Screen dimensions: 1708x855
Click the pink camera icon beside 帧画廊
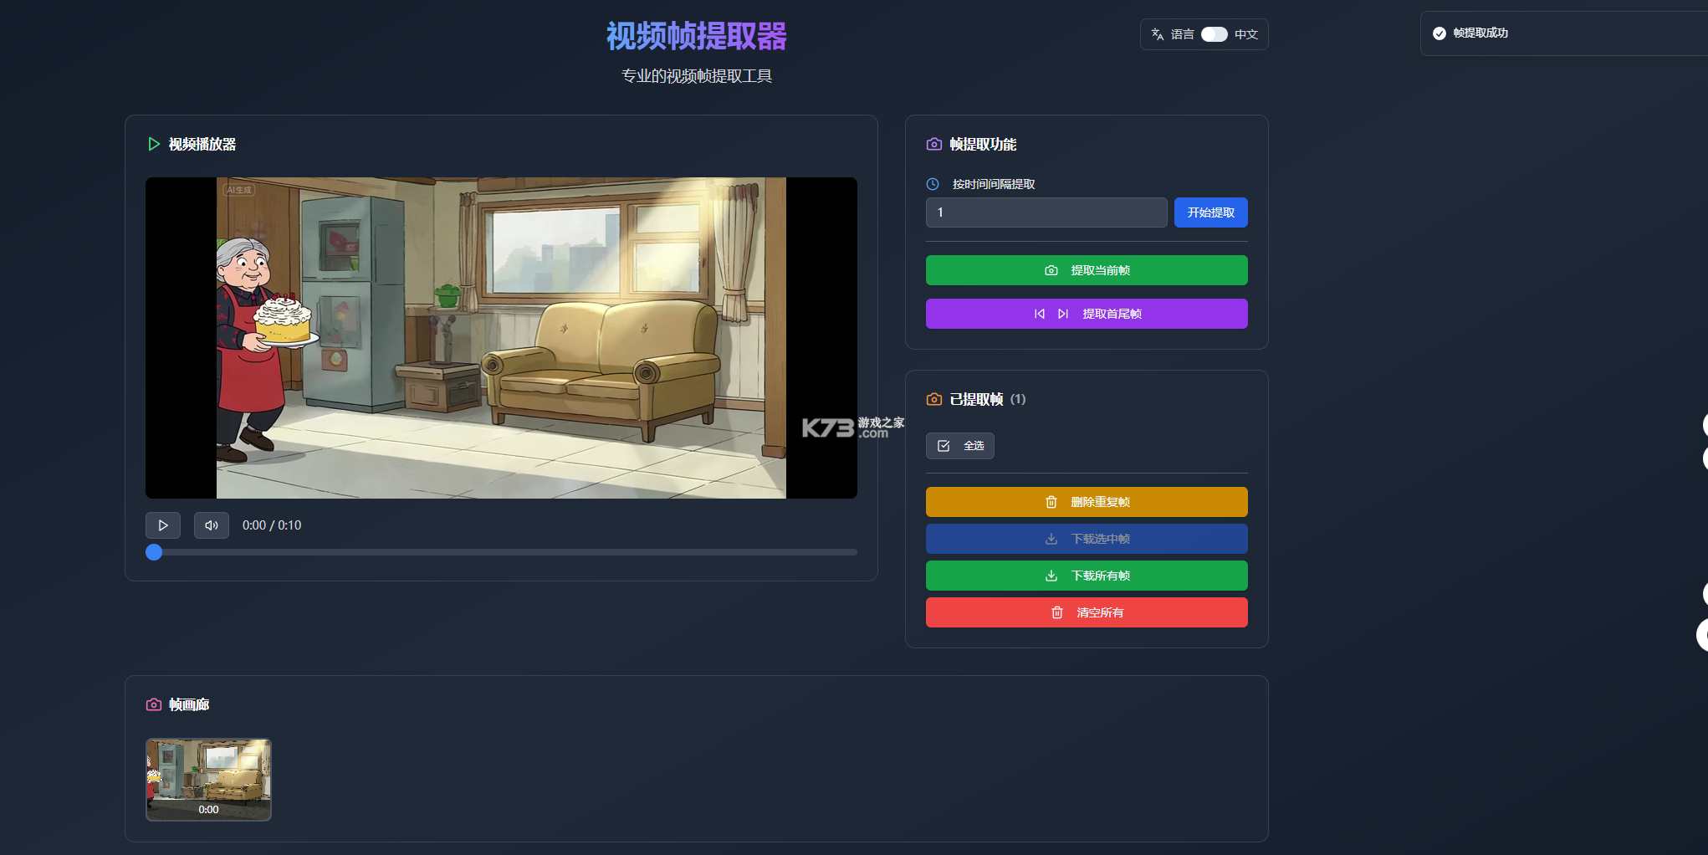pos(154,704)
